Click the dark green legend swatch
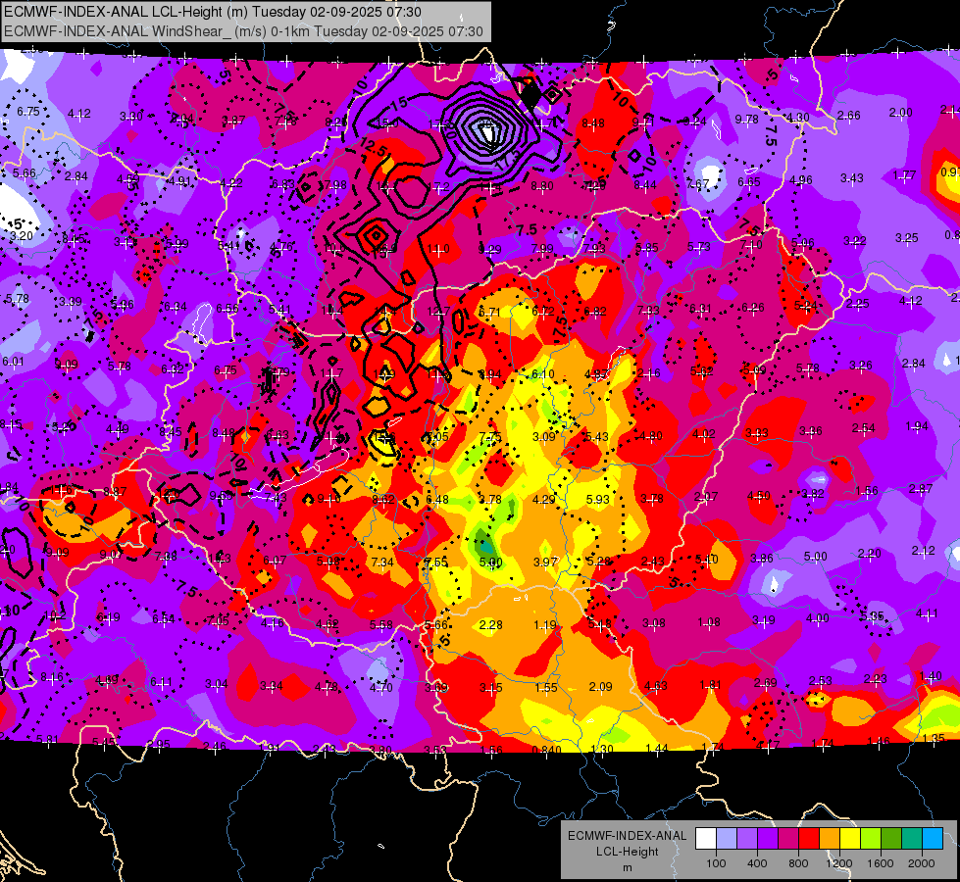Screen dimensions: 960x882 891,839
